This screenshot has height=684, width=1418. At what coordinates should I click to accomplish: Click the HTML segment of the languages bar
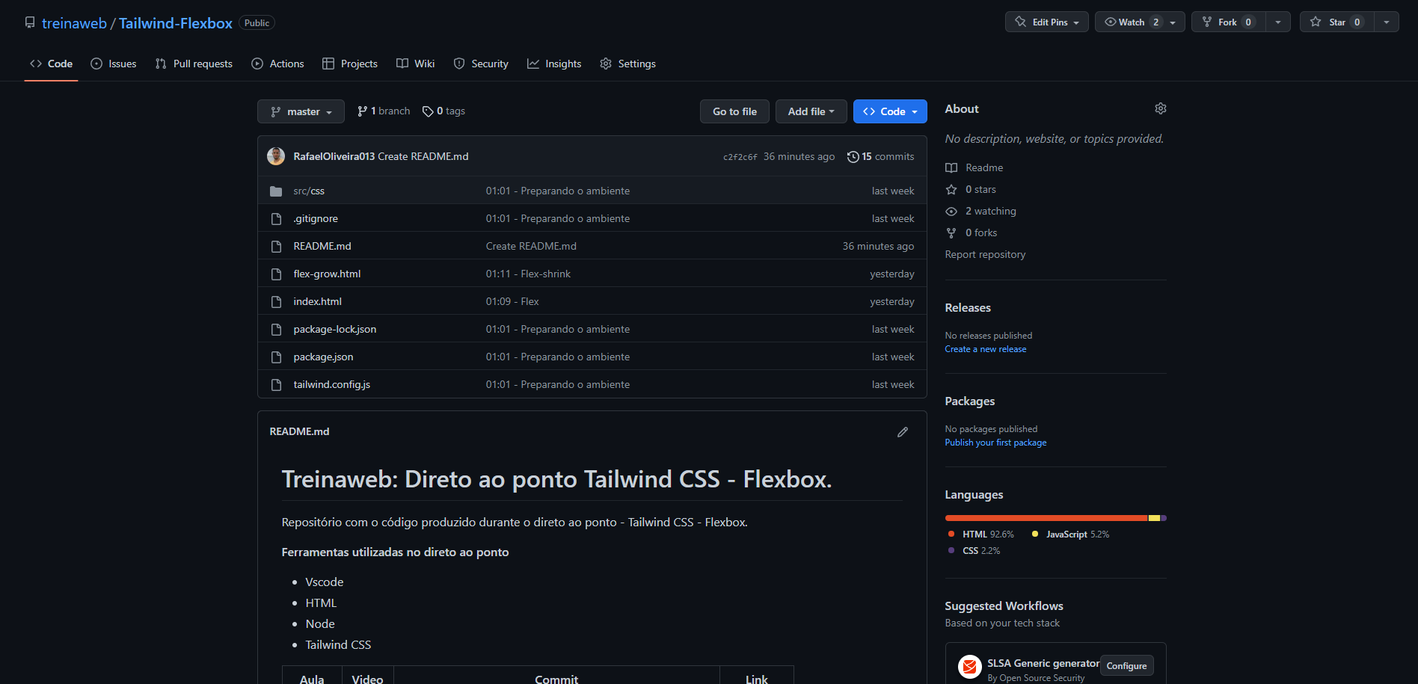pos(1045,518)
